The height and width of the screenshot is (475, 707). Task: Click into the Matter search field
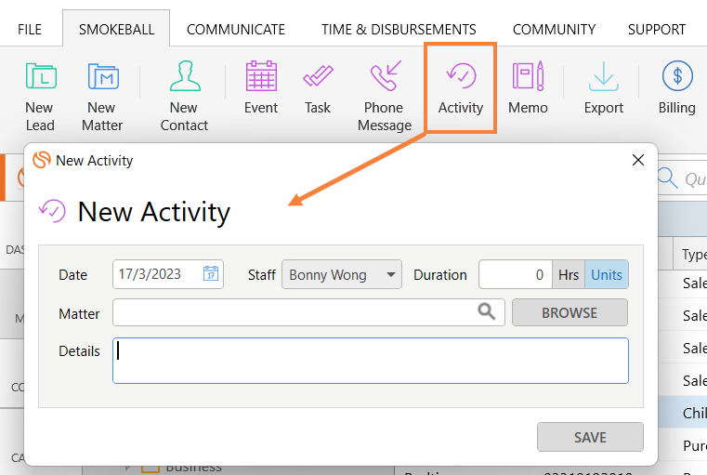[x=308, y=312]
